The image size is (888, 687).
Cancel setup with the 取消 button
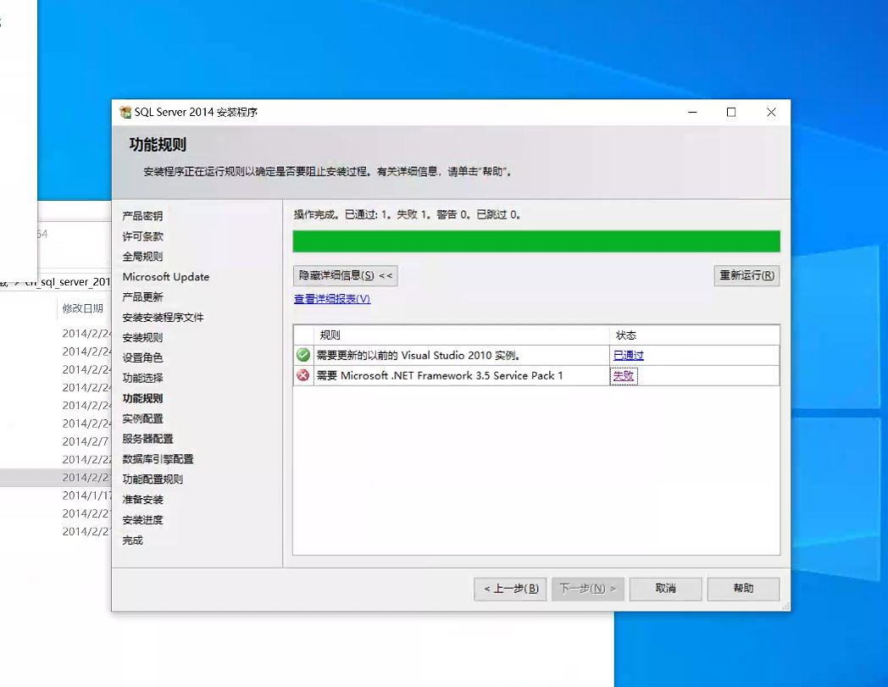[665, 589]
